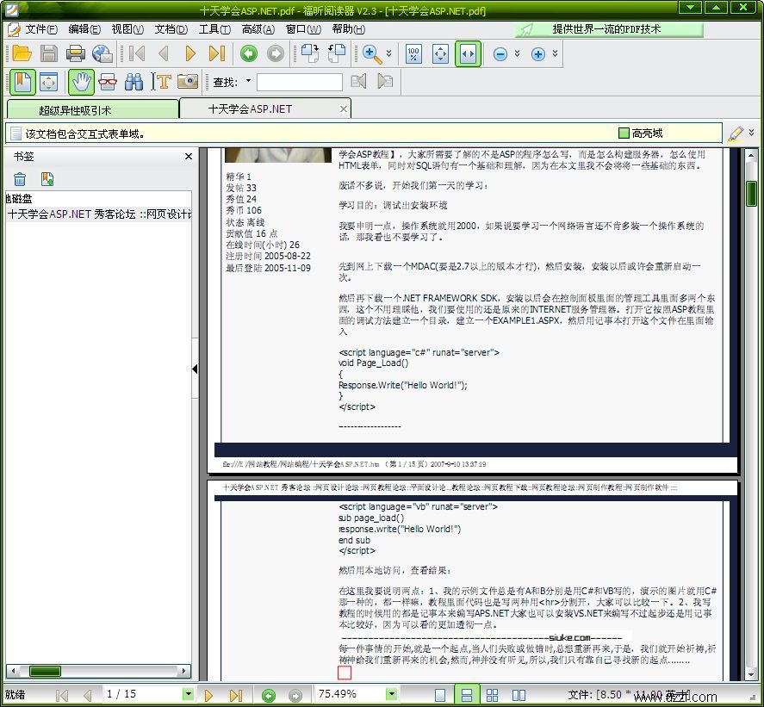Expand the zoom-out button options
The height and width of the screenshot is (707, 764).
click(x=517, y=53)
